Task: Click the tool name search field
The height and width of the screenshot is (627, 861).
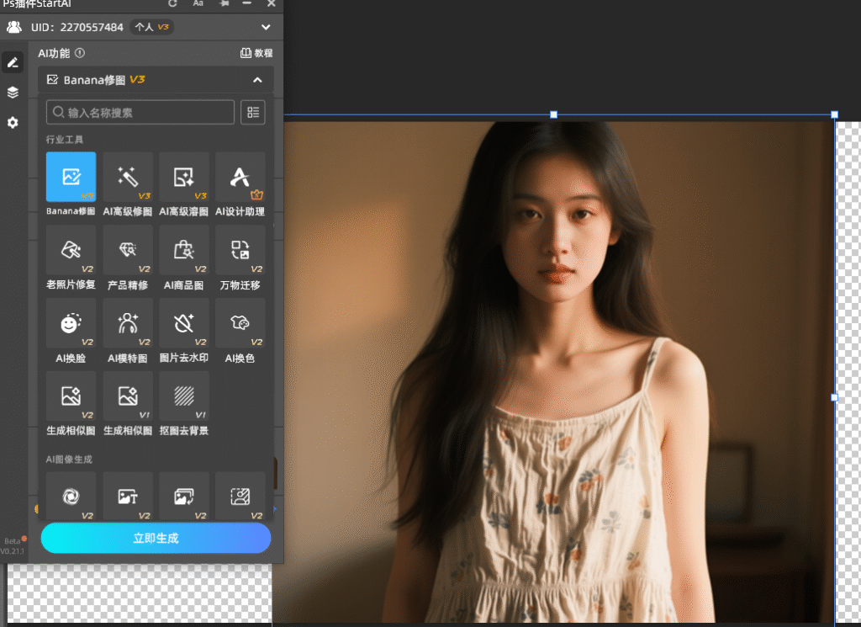Action: click(140, 112)
